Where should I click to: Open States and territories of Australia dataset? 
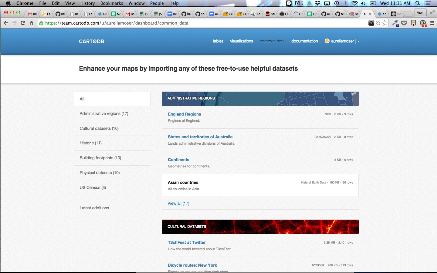[200, 137]
